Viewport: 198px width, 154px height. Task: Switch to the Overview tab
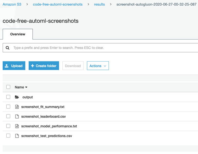18,34
